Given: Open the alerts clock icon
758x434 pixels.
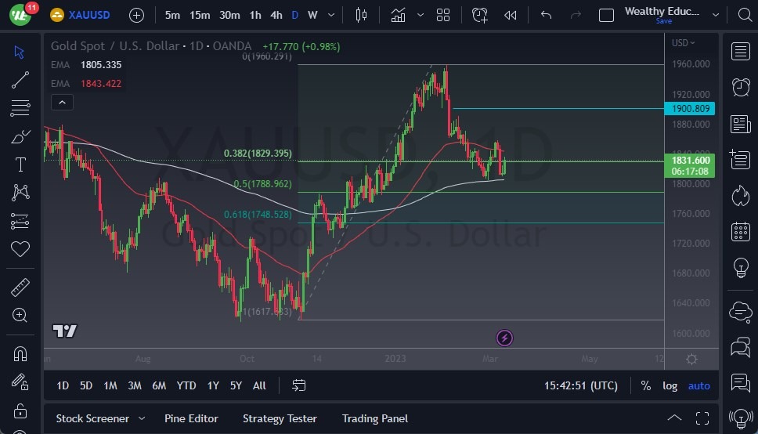Looking at the screenshot, I should [740, 87].
